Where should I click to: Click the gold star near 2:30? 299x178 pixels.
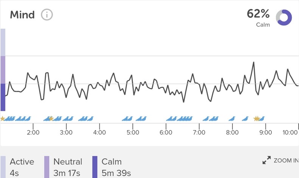pos(51,119)
